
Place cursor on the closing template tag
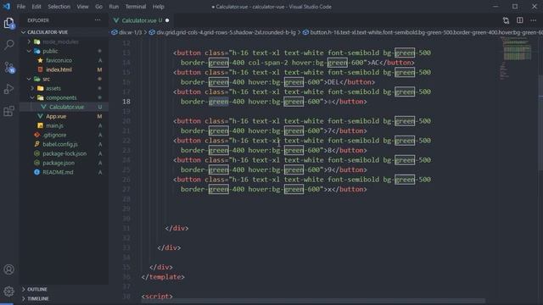tap(163, 277)
